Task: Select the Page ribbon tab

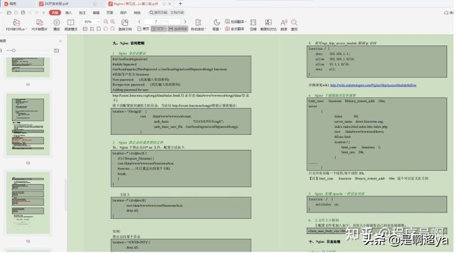Action: [x=110, y=13]
